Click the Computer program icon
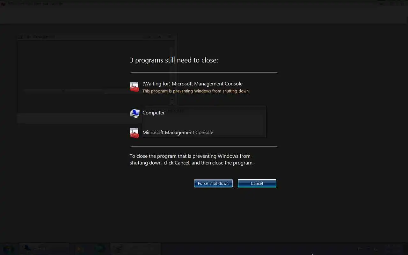 [135, 113]
